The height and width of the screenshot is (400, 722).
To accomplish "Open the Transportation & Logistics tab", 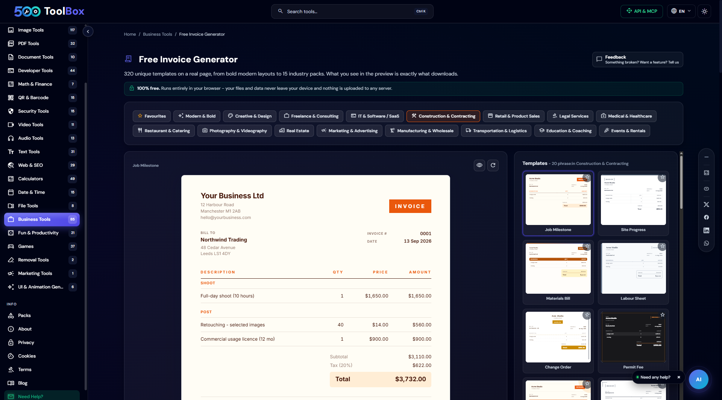I will coord(496,131).
